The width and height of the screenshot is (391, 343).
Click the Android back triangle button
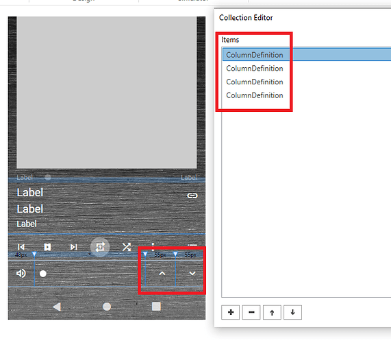click(57, 307)
